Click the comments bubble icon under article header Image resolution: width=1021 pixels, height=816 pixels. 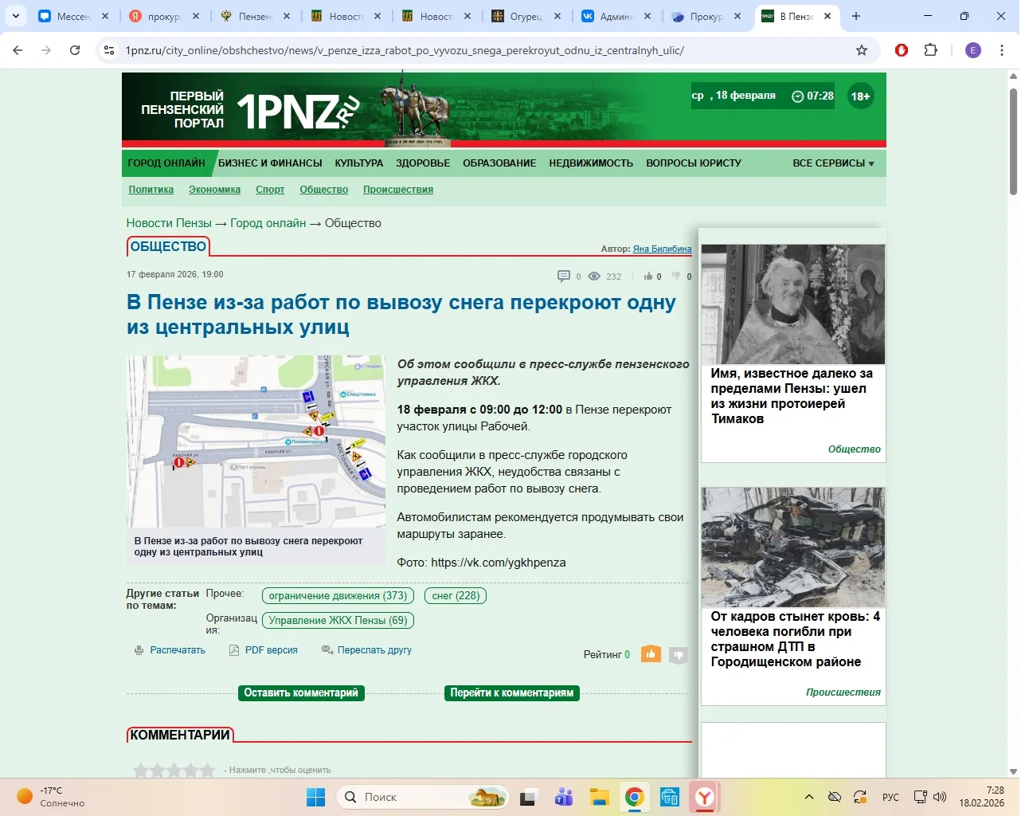(563, 277)
